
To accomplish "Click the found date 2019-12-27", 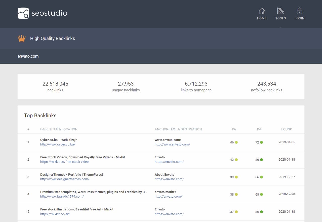I will pyautogui.click(x=287, y=177).
